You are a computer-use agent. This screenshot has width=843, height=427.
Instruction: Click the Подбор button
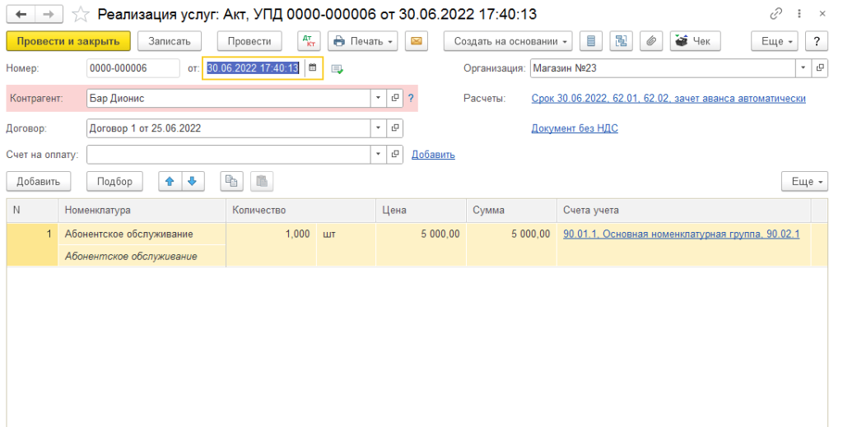pyautogui.click(x=114, y=182)
